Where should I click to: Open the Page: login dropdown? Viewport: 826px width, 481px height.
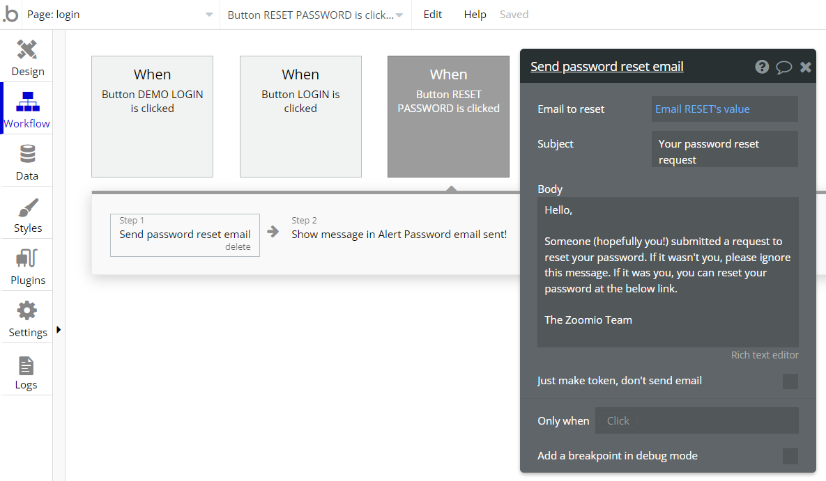pos(120,15)
